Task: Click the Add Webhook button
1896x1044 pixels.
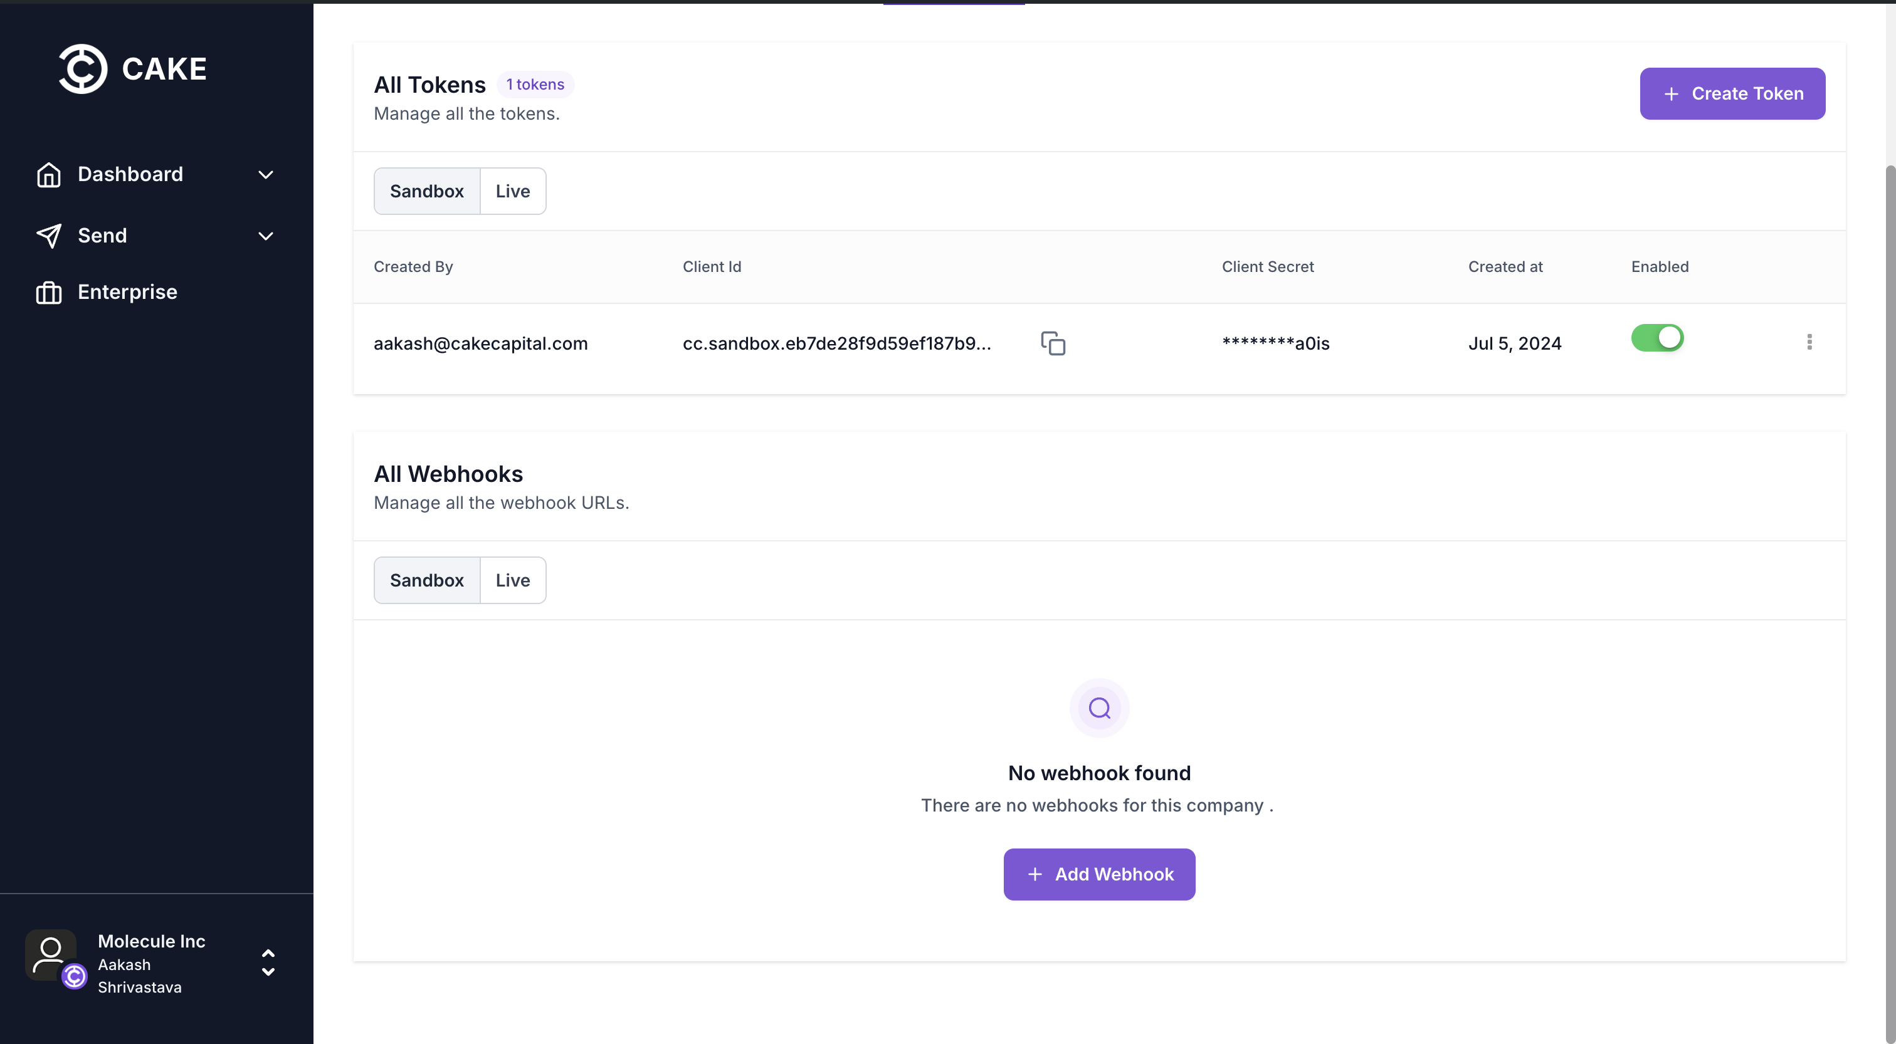Action: pos(1099,875)
